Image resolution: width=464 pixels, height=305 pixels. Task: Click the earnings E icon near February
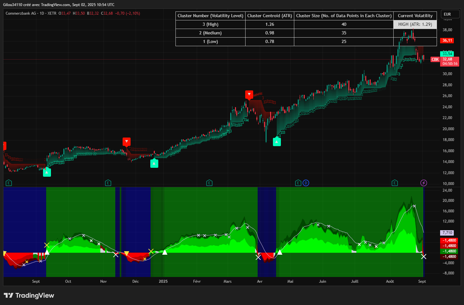(209, 183)
